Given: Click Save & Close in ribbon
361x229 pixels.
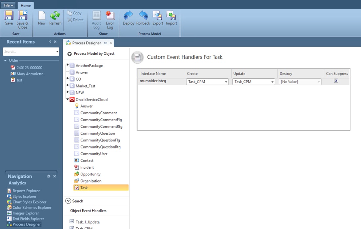Looking at the screenshot, I should click(x=23, y=20).
